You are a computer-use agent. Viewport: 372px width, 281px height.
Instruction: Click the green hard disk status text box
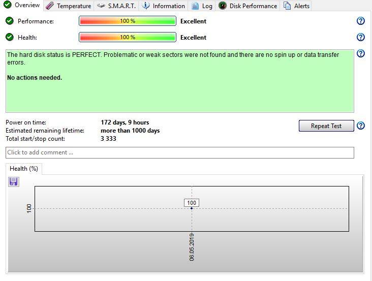click(x=180, y=81)
